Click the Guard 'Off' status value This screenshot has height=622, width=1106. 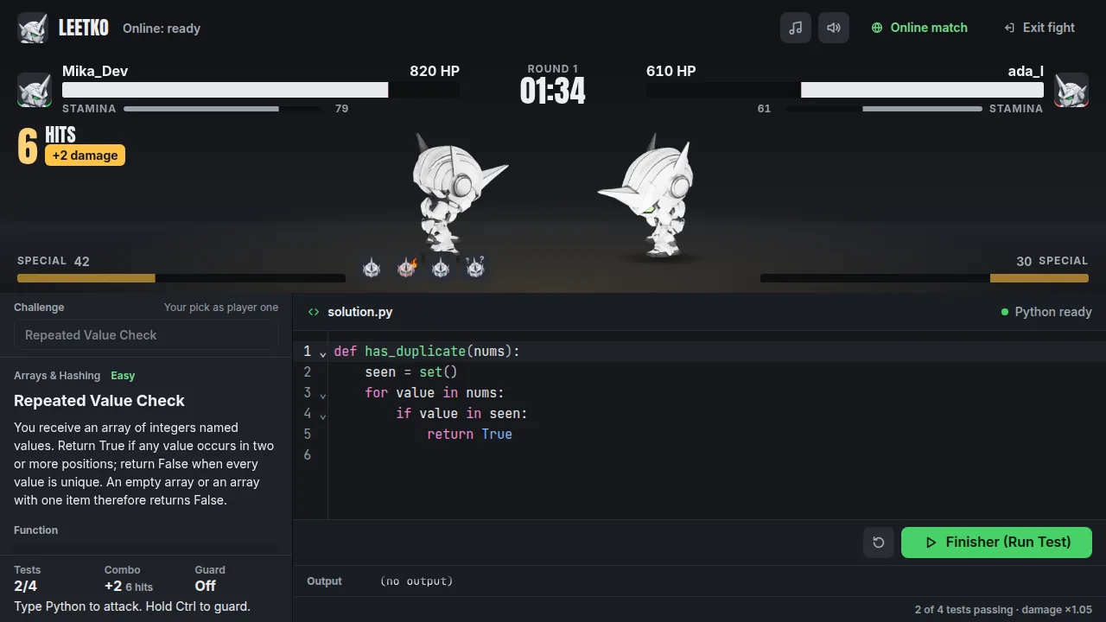[x=205, y=586]
